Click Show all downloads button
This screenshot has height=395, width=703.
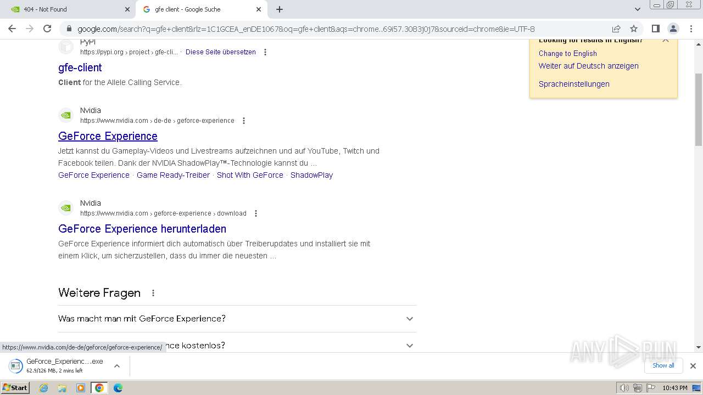pos(663,365)
